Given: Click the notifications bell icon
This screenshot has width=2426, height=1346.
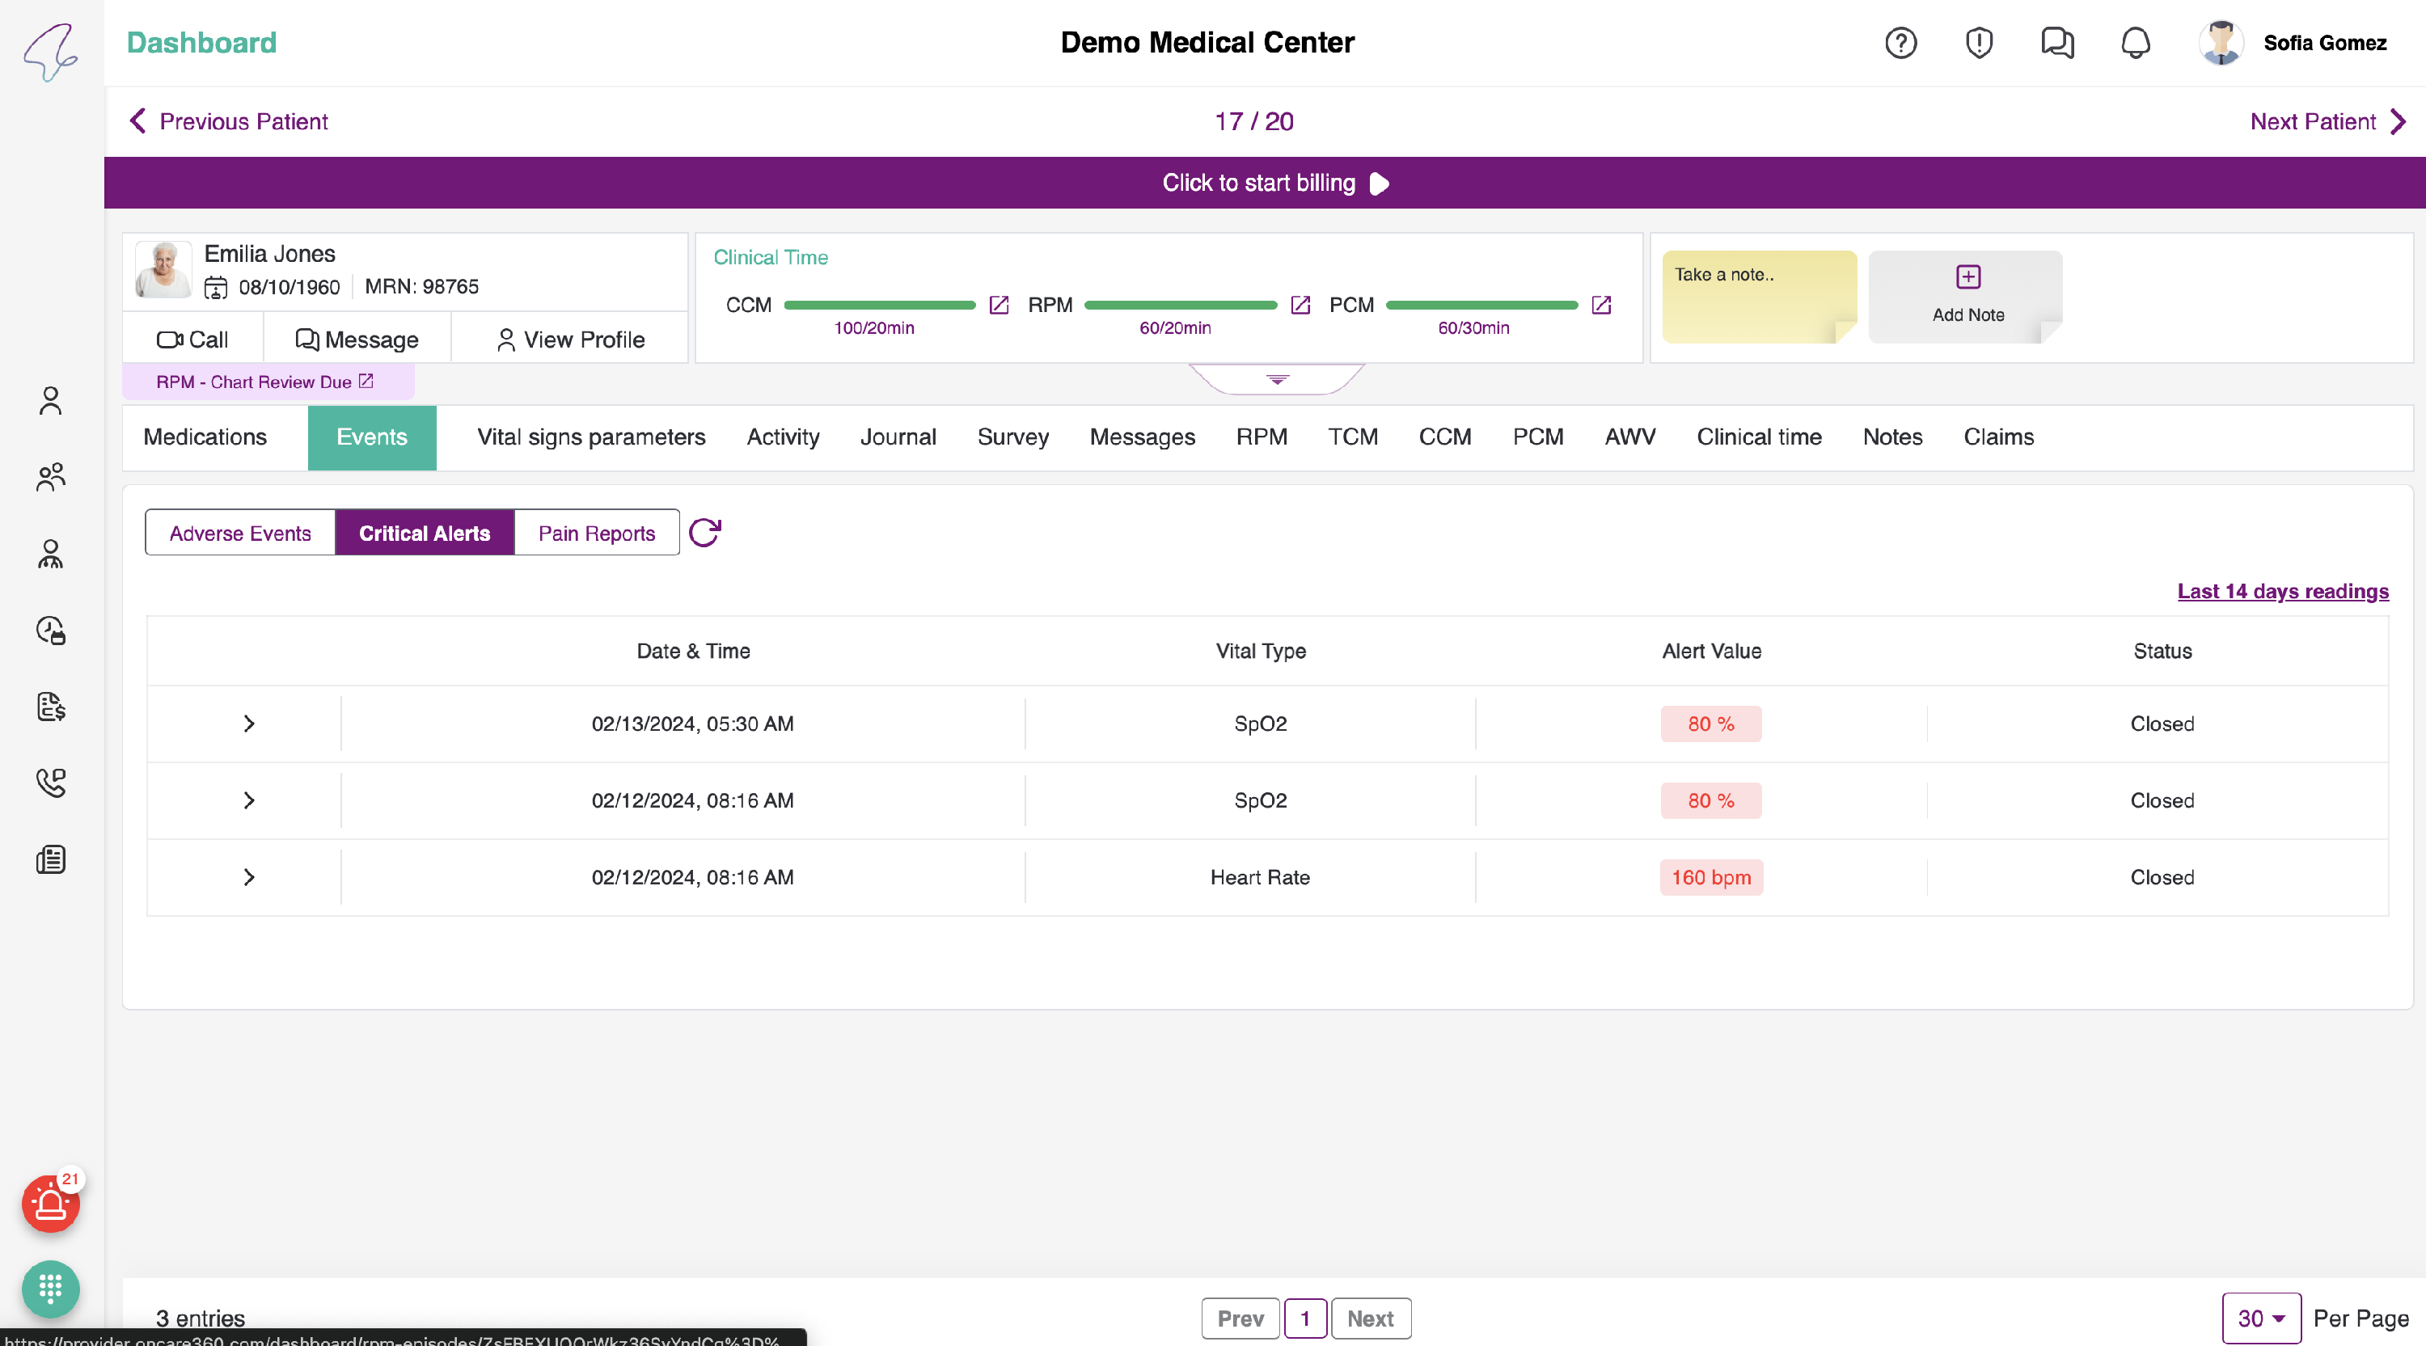Looking at the screenshot, I should 2135,44.
